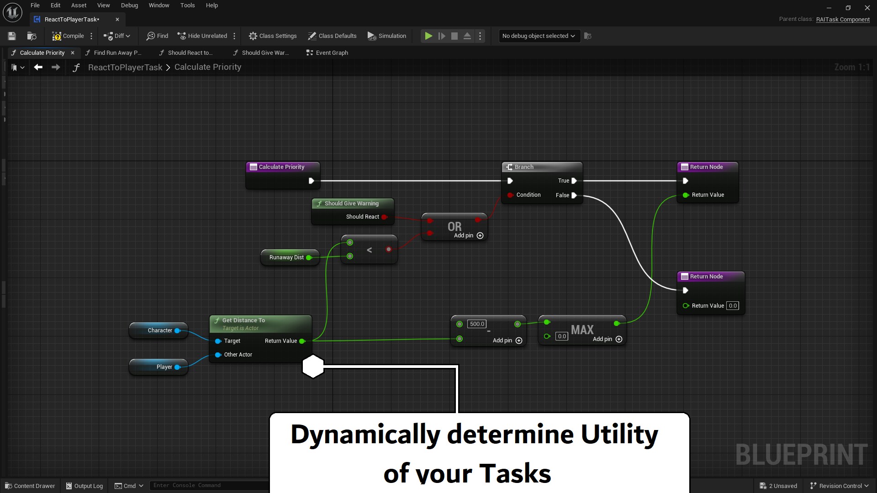
Task: Compile the blueprint
Action: pyautogui.click(x=68, y=36)
